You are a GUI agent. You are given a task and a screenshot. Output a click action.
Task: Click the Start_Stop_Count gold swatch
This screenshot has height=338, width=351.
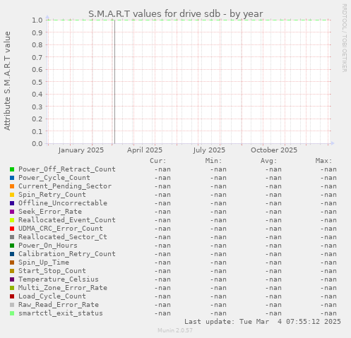pos(12,271)
